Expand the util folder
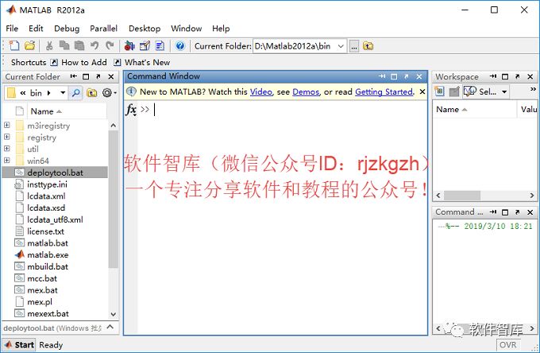 coord(7,149)
